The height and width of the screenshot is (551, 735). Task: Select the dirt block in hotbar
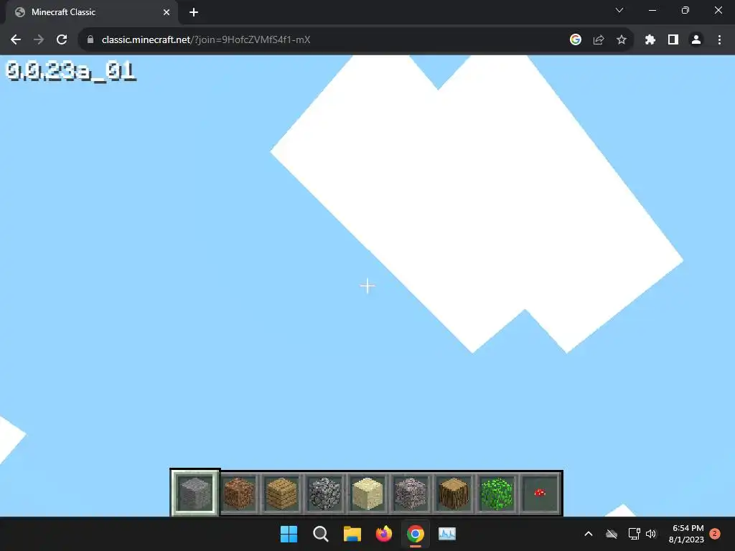click(x=238, y=494)
